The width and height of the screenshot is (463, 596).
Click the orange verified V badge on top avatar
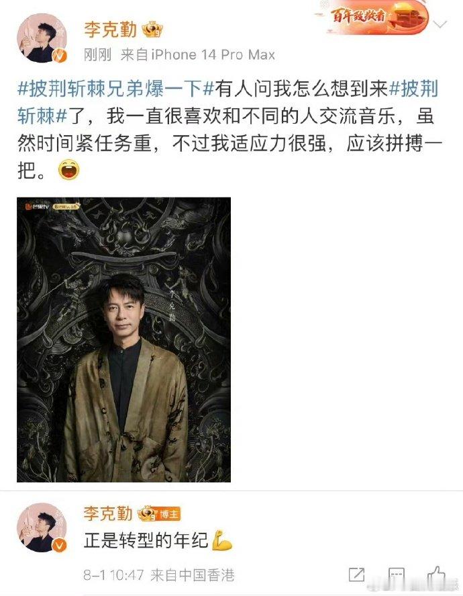click(x=59, y=56)
